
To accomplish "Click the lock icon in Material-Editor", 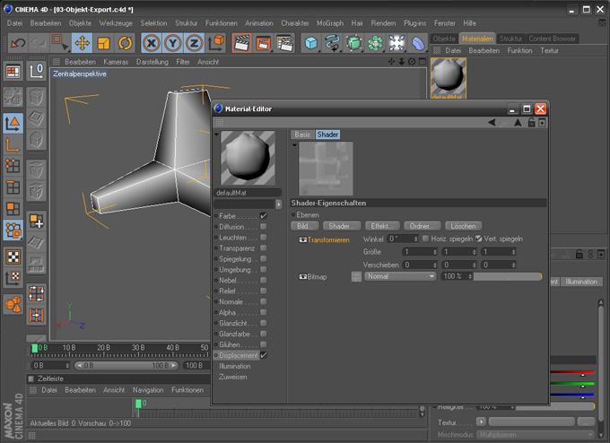I will [531, 123].
